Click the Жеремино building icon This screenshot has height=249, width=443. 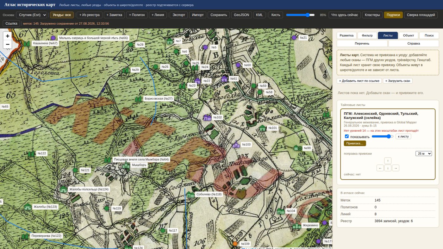click(296, 226)
